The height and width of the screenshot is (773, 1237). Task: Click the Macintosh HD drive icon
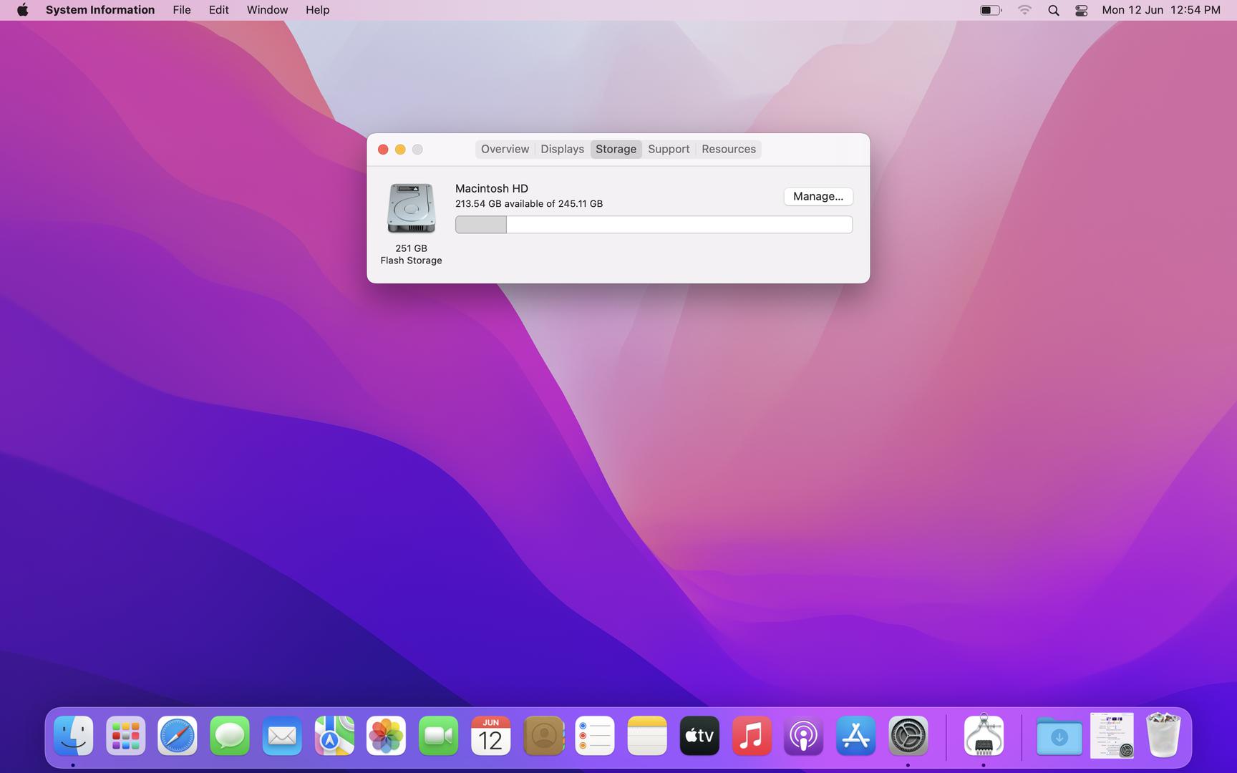pyautogui.click(x=411, y=208)
